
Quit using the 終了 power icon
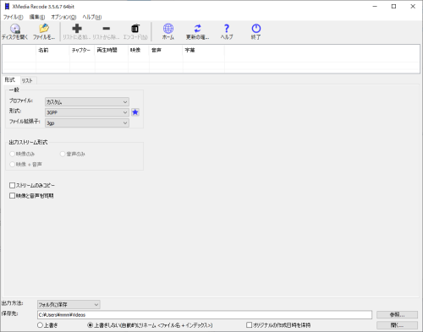click(256, 31)
